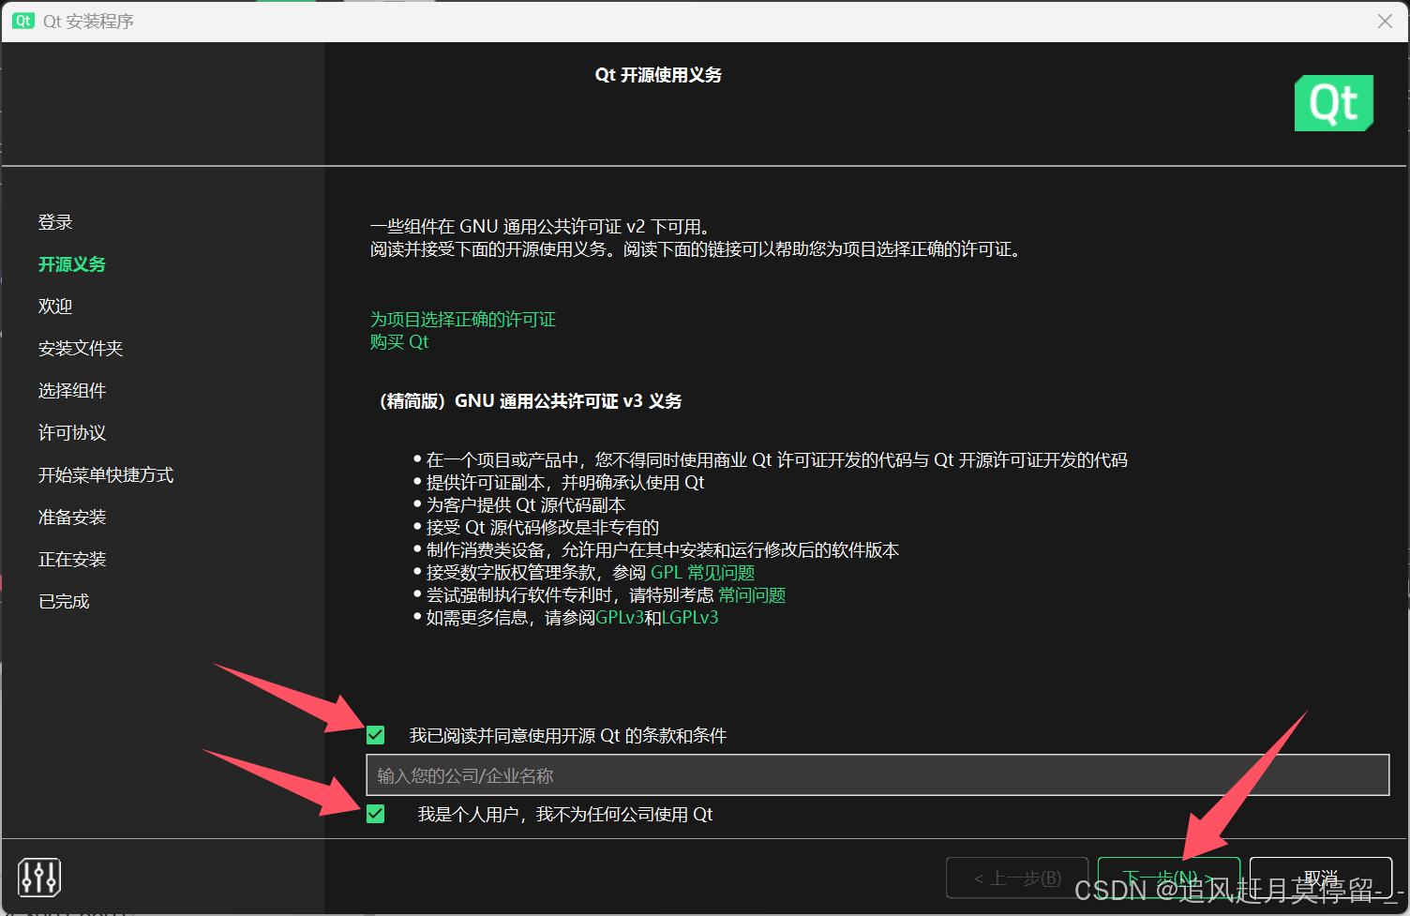Select the 开源义务 step in sidebar
The image size is (1410, 916).
[x=72, y=264]
